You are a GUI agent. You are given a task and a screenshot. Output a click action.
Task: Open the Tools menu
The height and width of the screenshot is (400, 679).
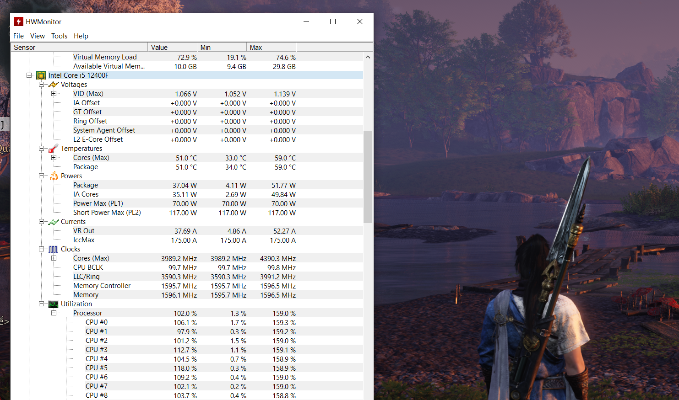[59, 36]
